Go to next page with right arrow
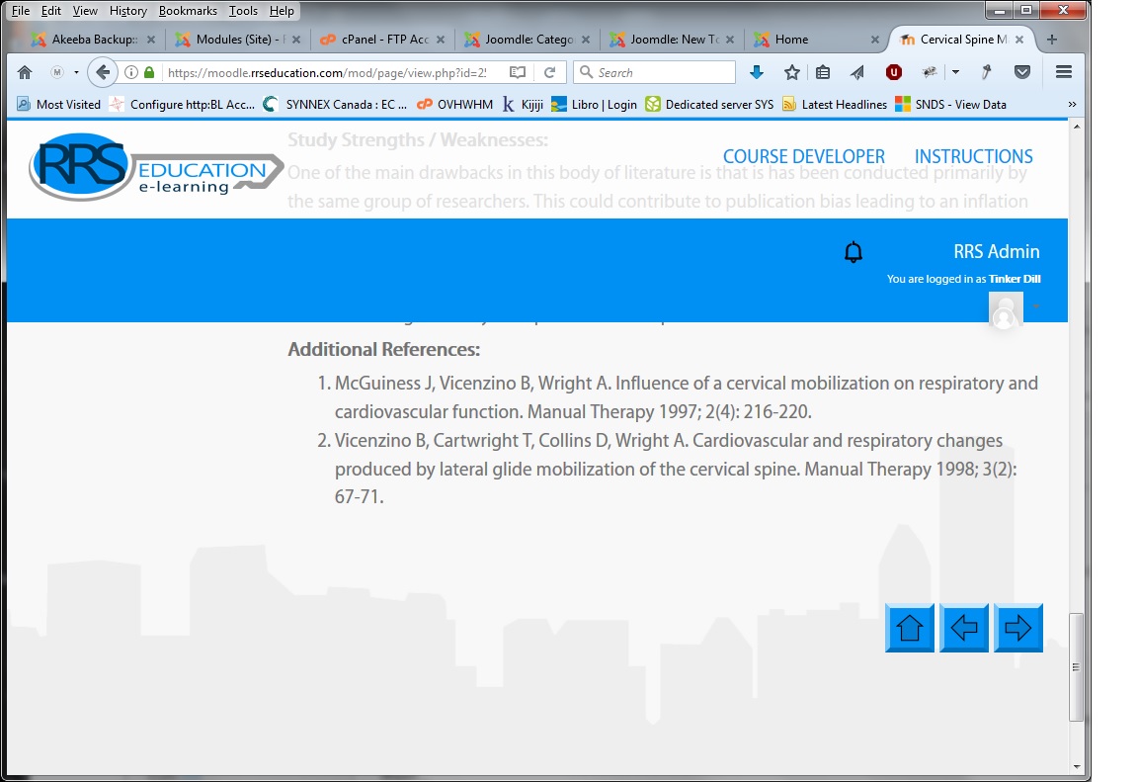This screenshot has width=1138, height=782. coord(1017,628)
